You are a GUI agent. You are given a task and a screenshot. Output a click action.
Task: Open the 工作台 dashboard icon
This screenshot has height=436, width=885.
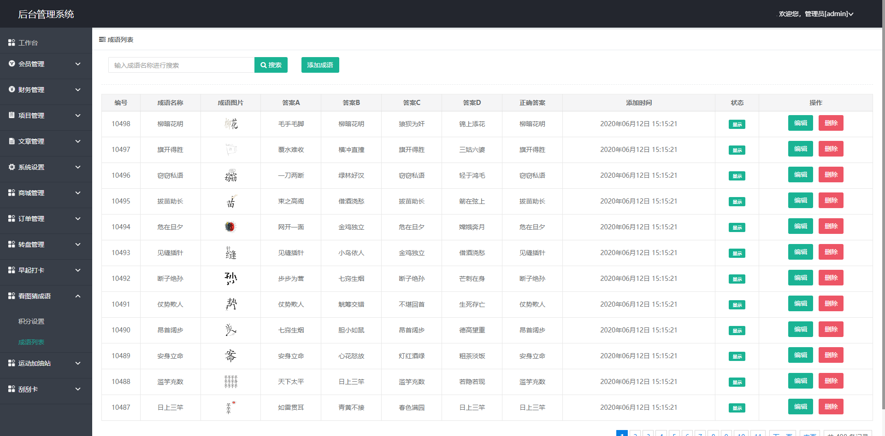[12, 42]
